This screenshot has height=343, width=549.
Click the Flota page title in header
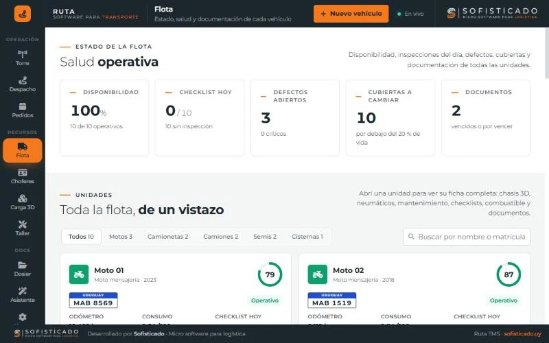pos(163,10)
